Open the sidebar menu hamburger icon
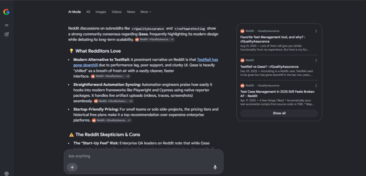Screen dimensions: 366x176 point(6,25)
